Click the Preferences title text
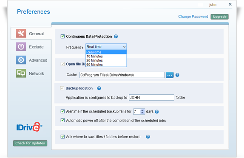244x158 pixels. tap(34, 11)
